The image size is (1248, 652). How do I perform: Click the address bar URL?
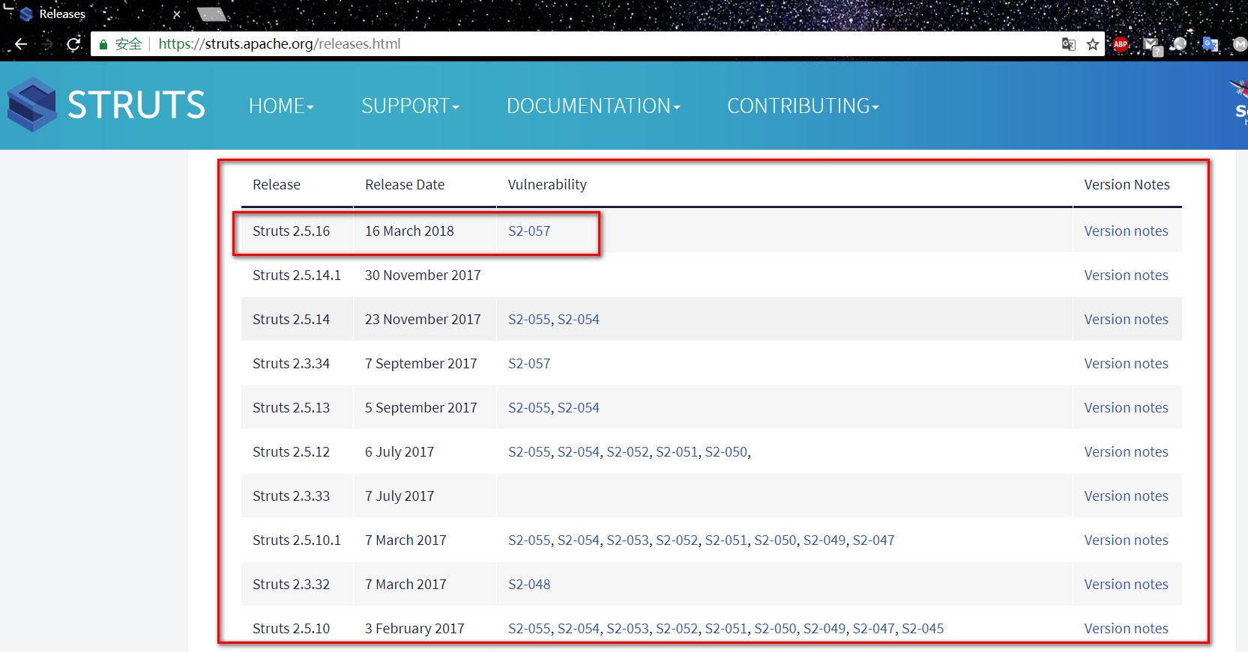[280, 44]
